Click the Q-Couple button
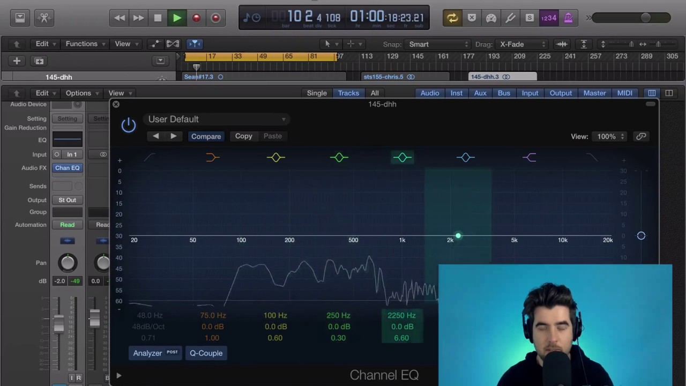 pyautogui.click(x=206, y=353)
